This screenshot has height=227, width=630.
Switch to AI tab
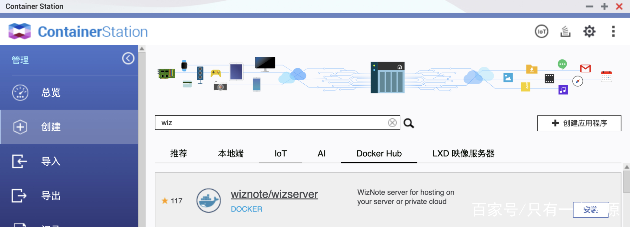[x=322, y=154]
